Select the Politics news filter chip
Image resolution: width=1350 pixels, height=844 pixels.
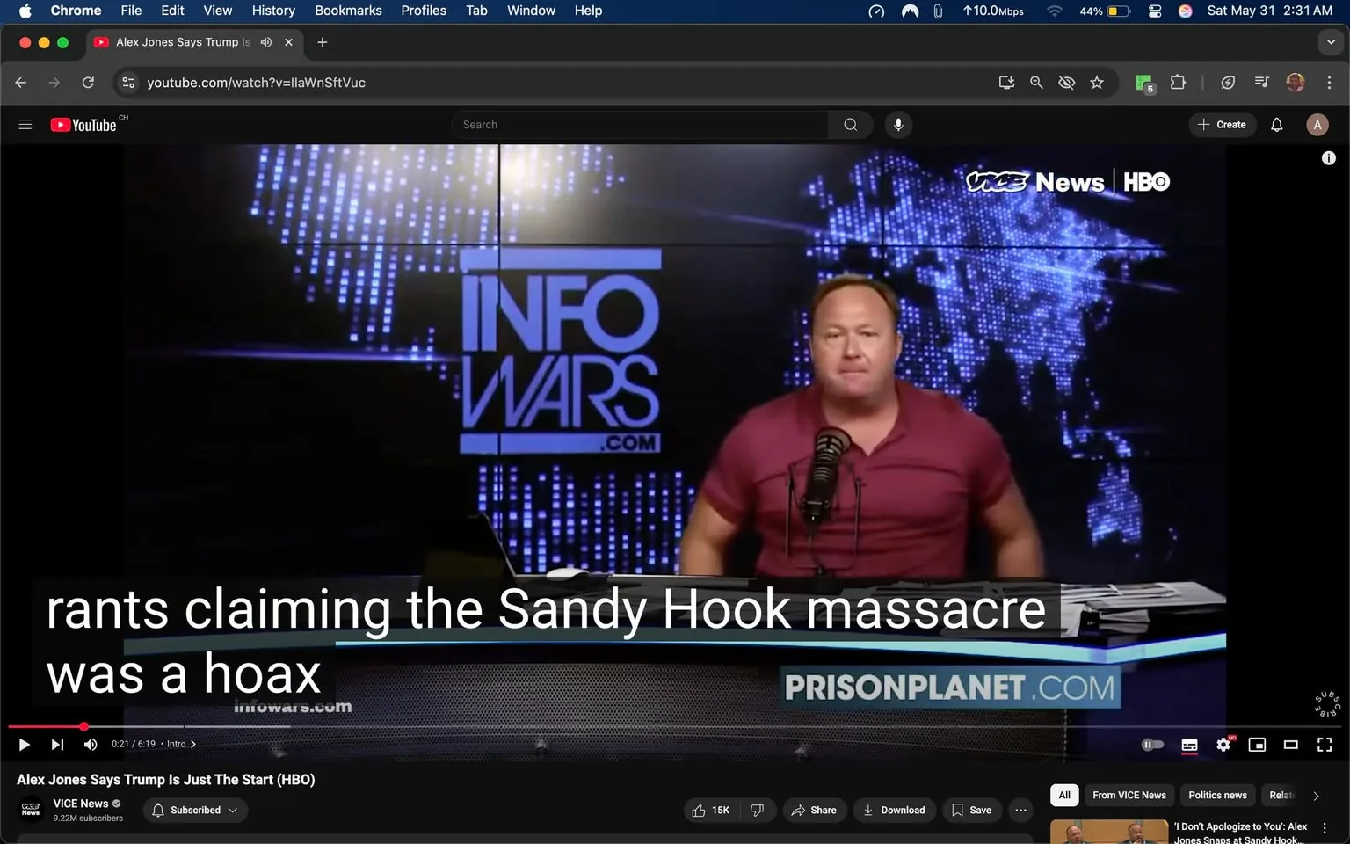[x=1217, y=795]
